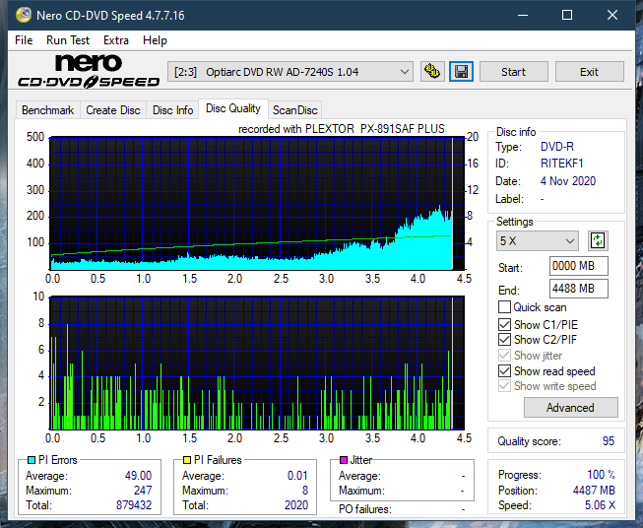Viewport: 643px width, 528px height.
Task: Toggle Show C2/PIF checkbox
Action: 504,339
